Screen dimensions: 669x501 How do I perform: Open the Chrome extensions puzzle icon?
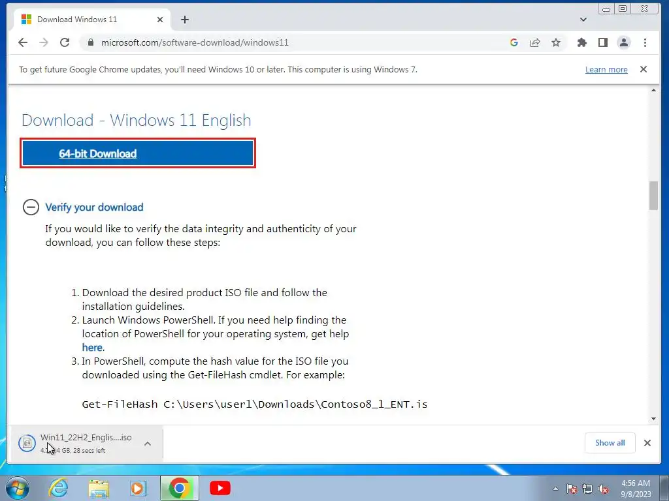[582, 42]
